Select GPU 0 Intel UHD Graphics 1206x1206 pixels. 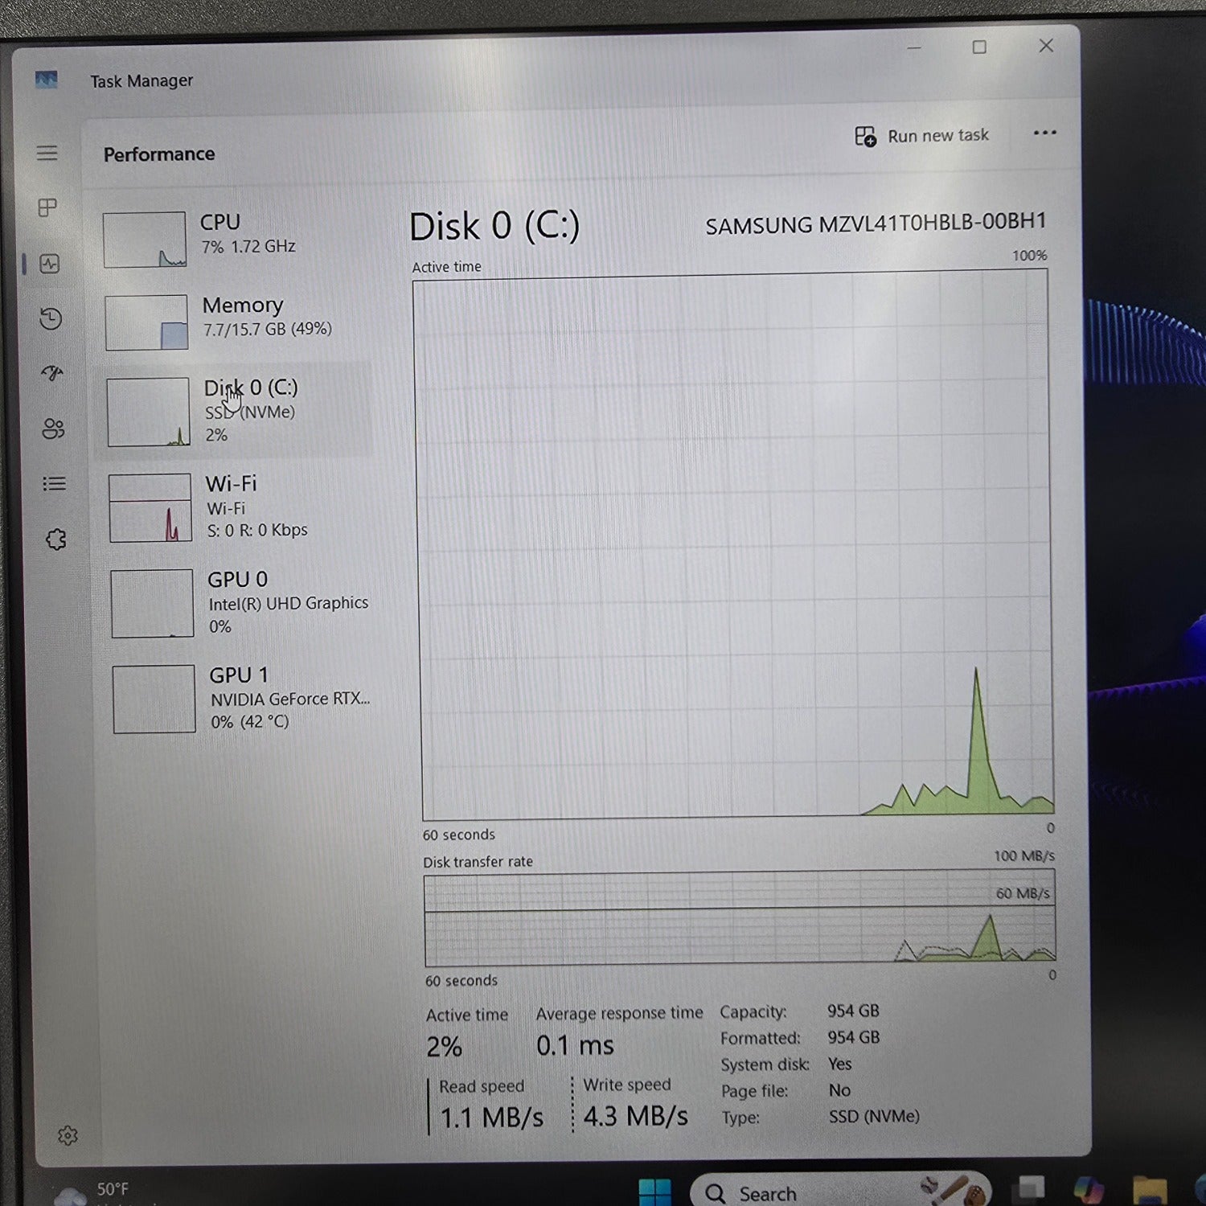click(x=240, y=603)
